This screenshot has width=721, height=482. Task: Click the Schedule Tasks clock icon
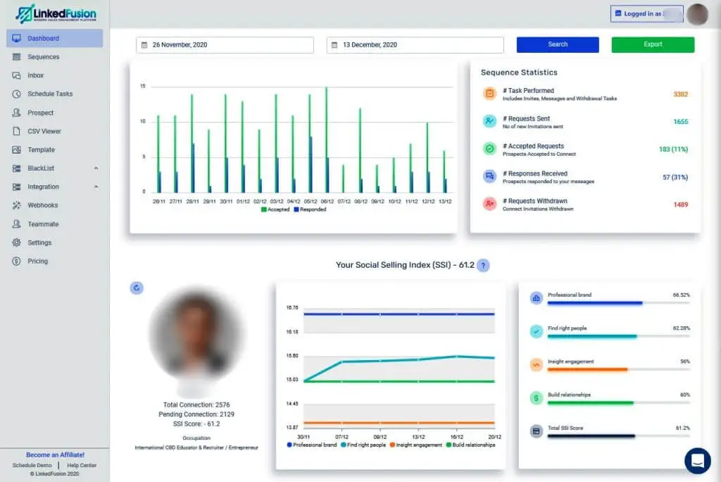pos(17,94)
